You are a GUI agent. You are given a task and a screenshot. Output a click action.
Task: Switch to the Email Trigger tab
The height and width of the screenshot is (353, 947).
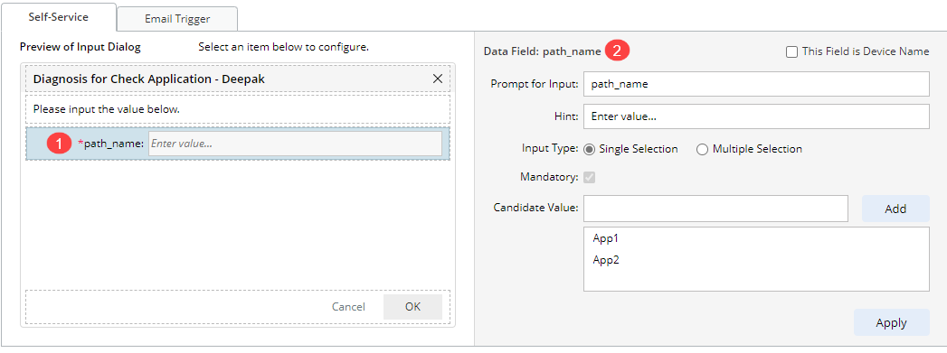177,19
